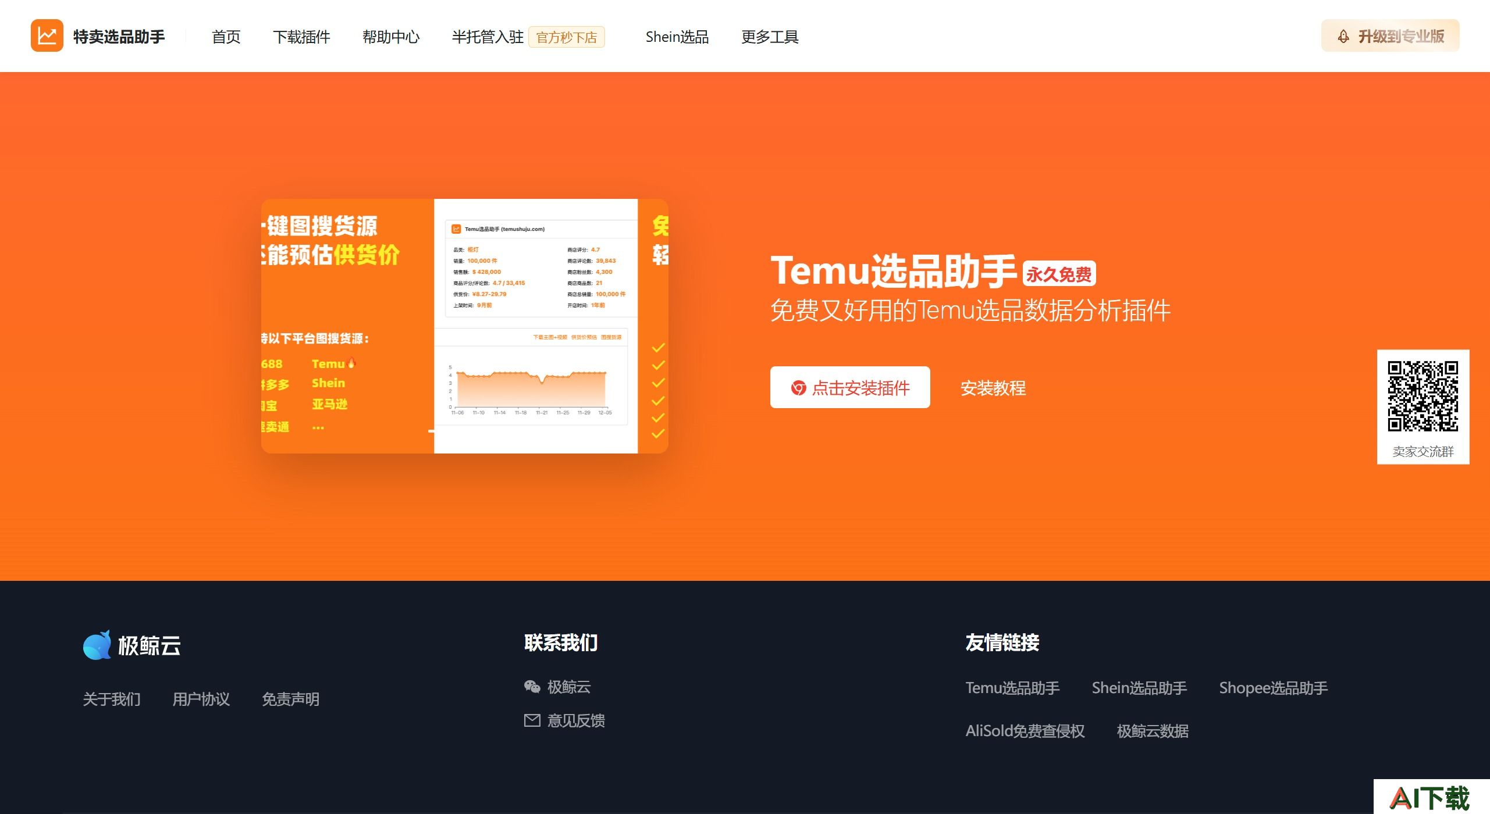Viewport: 1490px width, 814px height.
Task: Open 半托管入驻 navigation item
Action: [x=488, y=37]
